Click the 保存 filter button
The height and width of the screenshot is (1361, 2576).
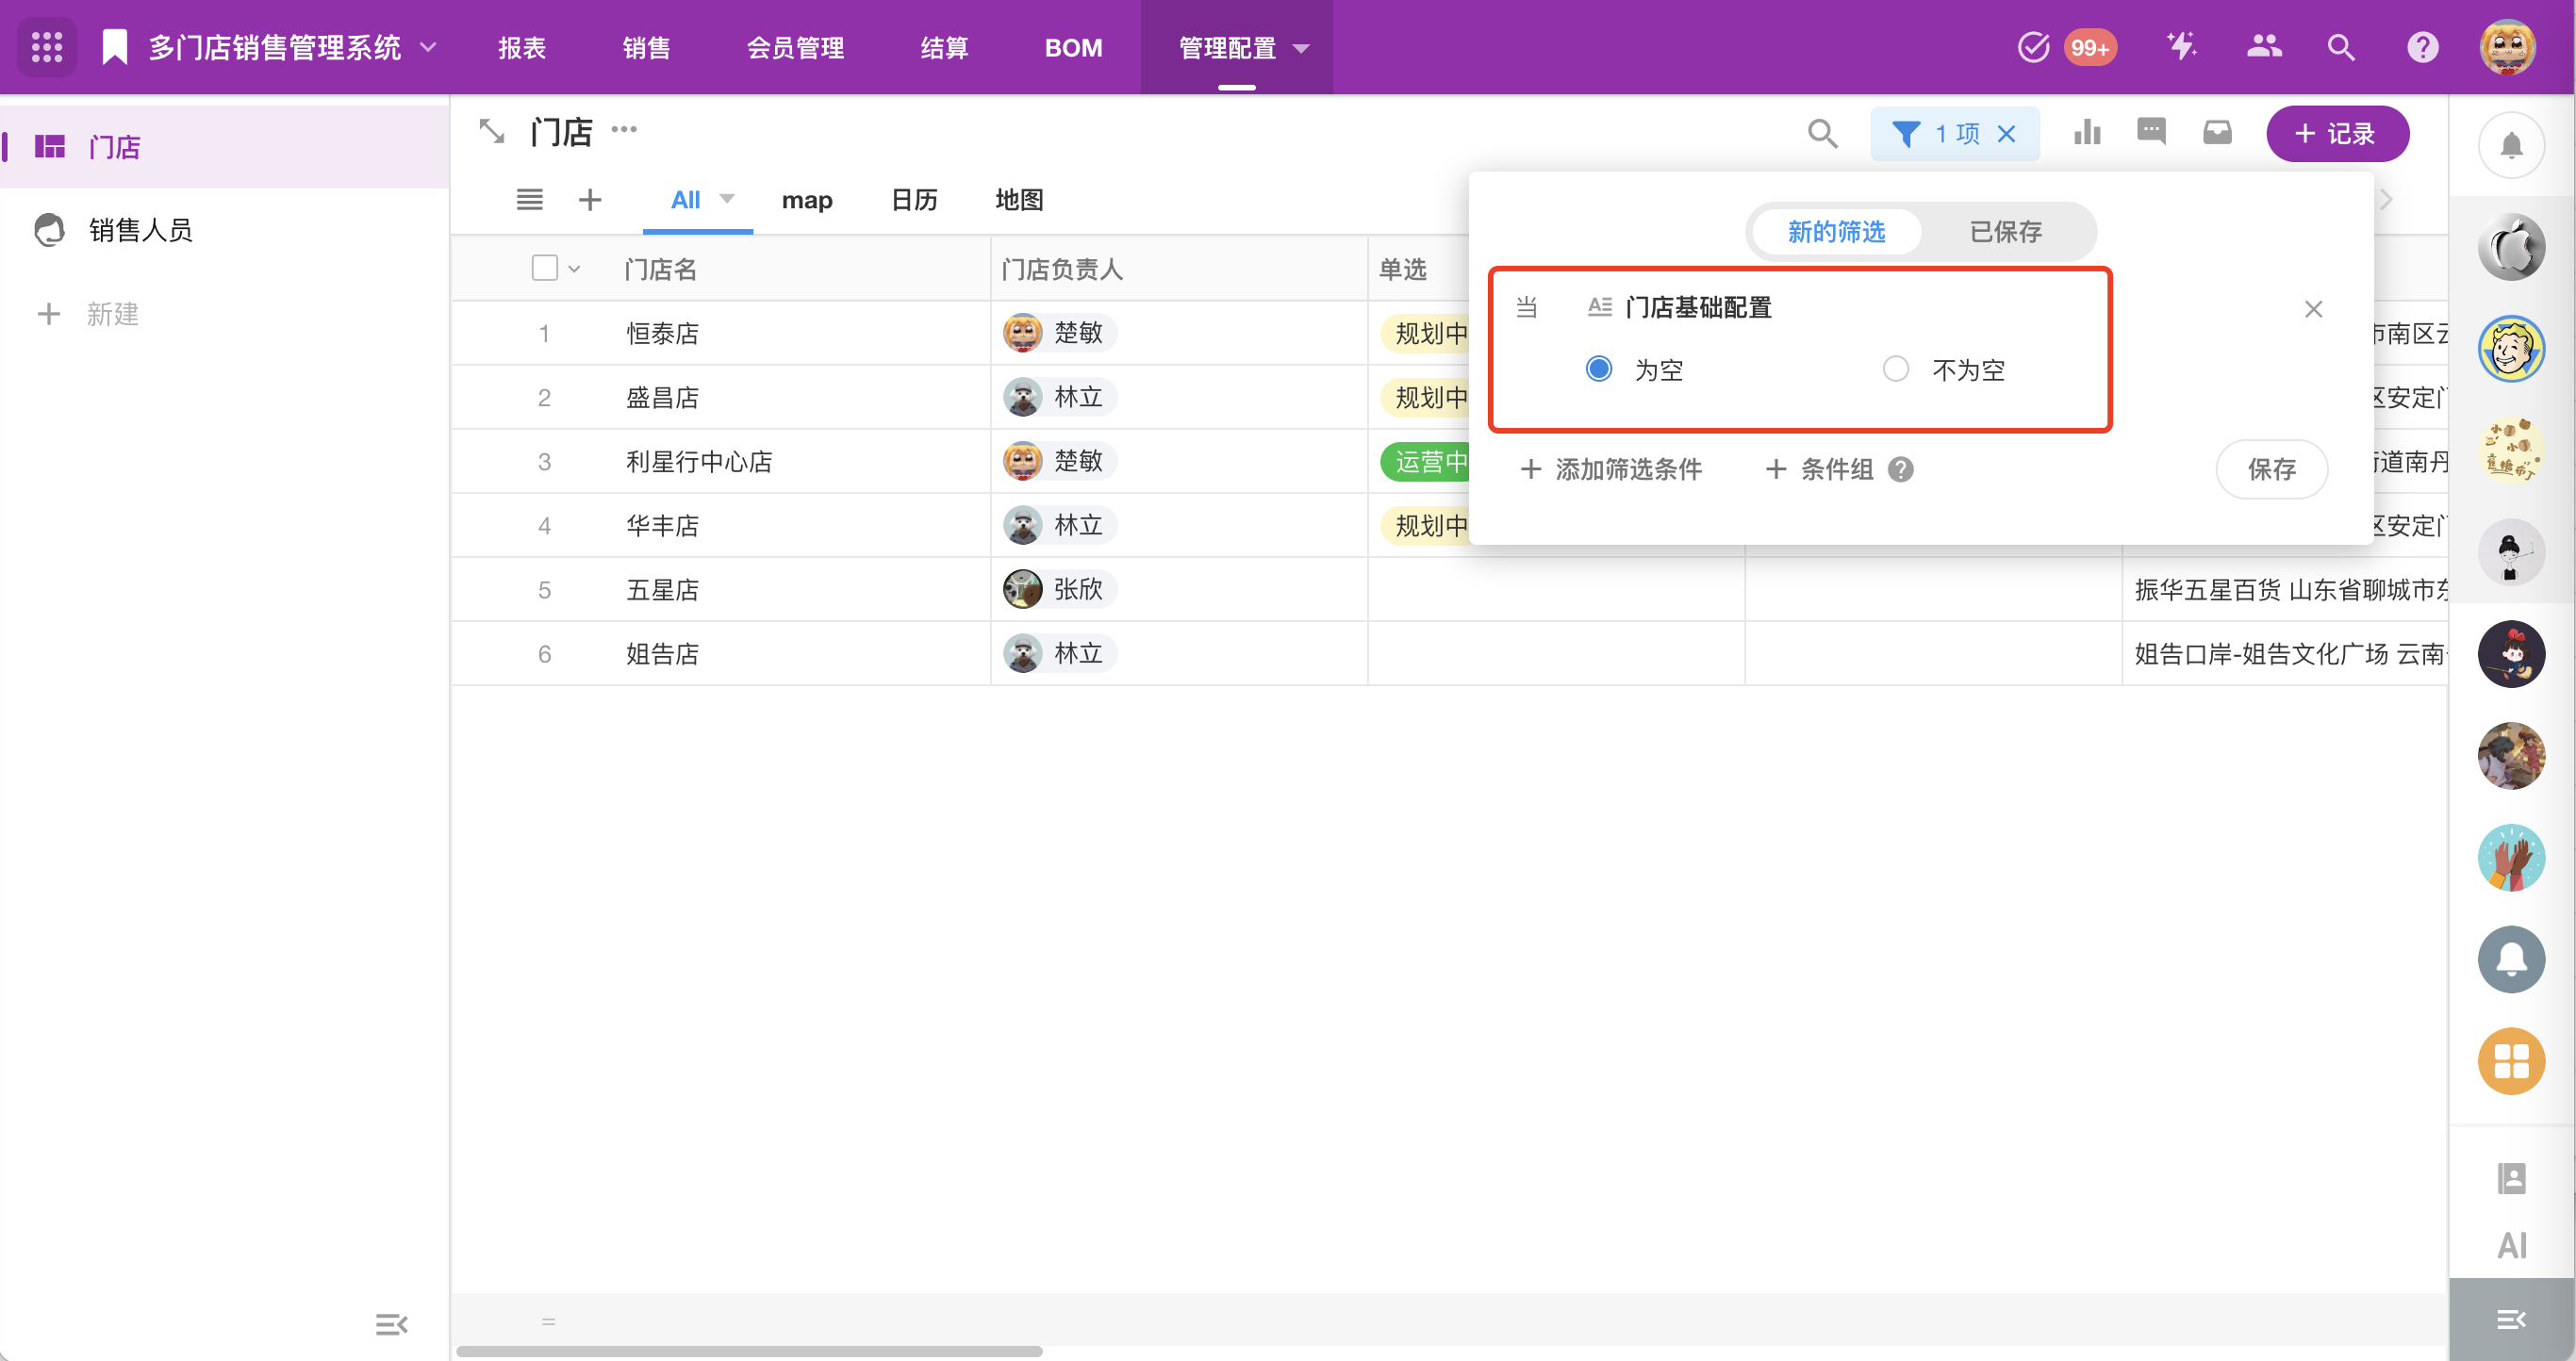pyautogui.click(x=2271, y=468)
